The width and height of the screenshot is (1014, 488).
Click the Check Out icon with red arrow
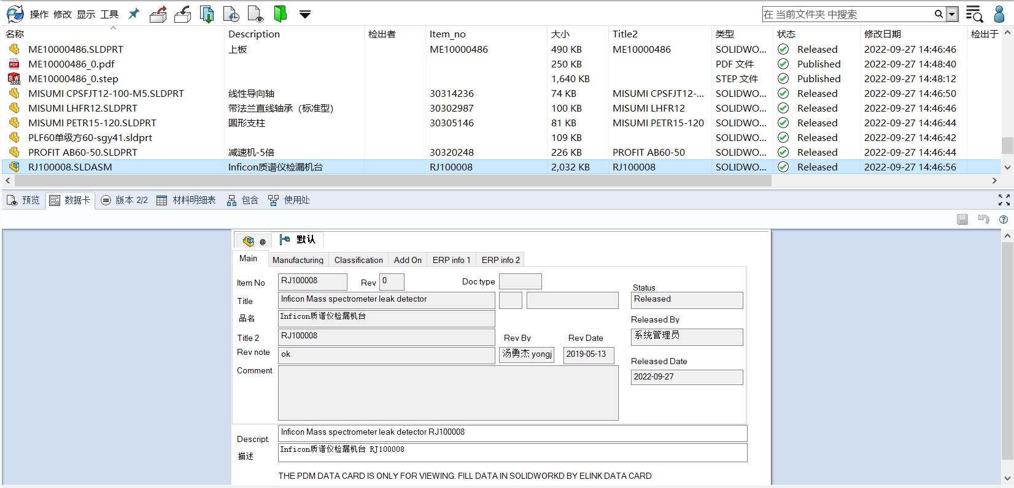(x=158, y=14)
